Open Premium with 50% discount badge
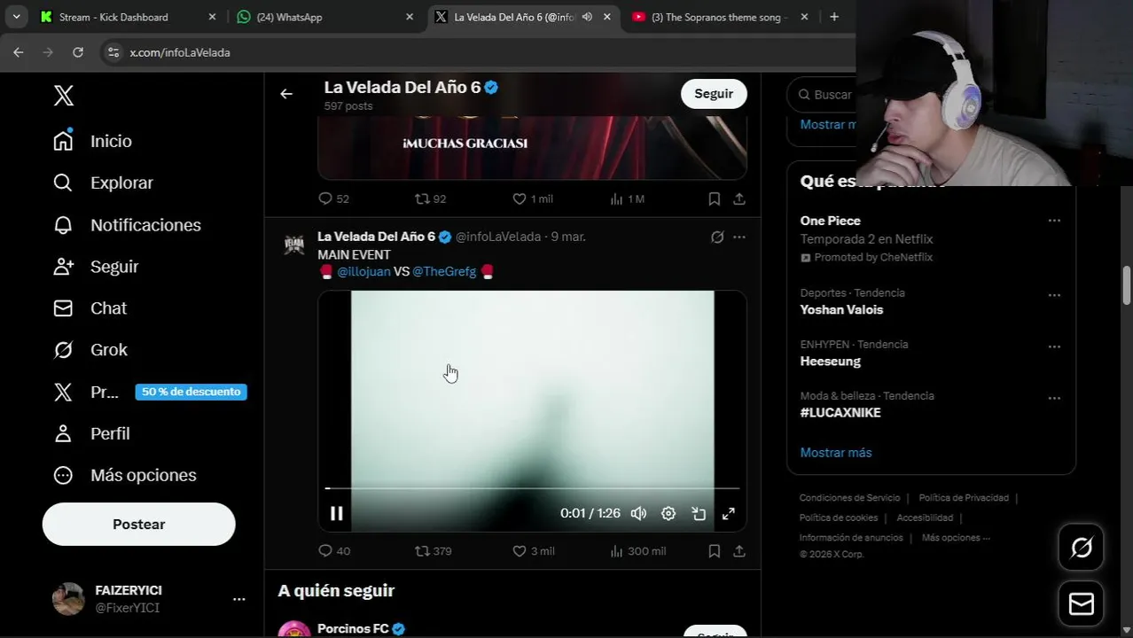 (x=150, y=392)
